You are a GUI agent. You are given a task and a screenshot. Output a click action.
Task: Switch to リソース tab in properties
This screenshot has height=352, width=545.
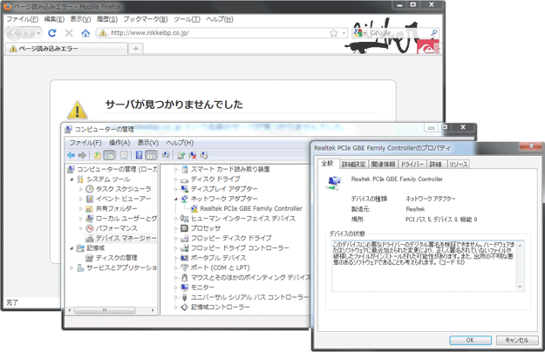click(458, 164)
